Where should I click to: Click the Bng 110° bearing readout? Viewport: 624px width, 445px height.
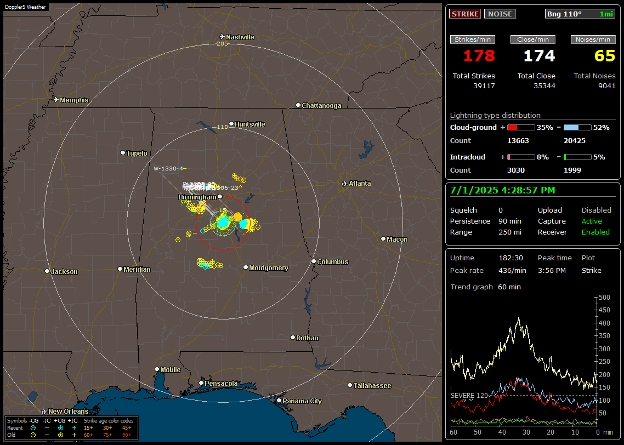pos(580,14)
